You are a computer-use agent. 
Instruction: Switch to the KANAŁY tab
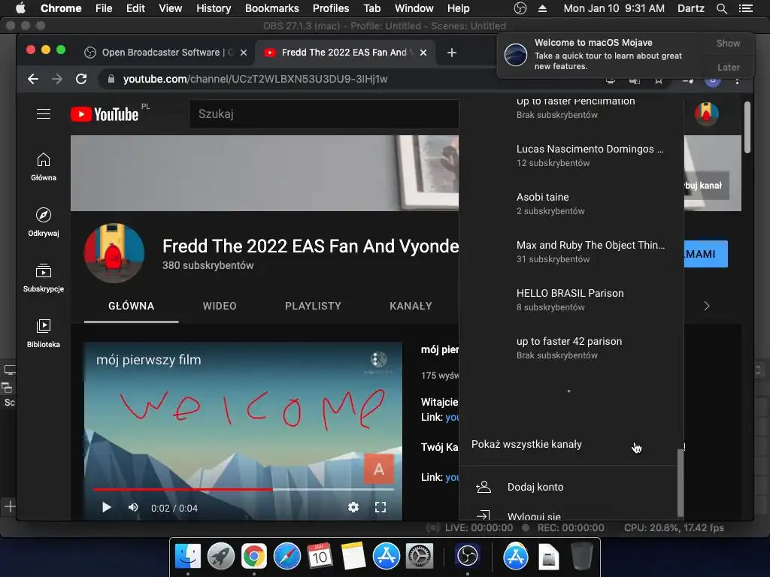411,307
